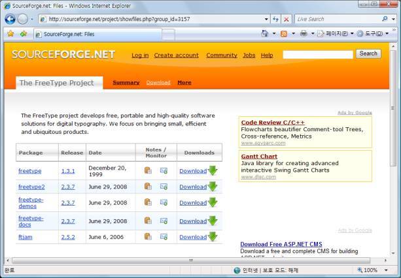Stop page loading with the red X

287,19
